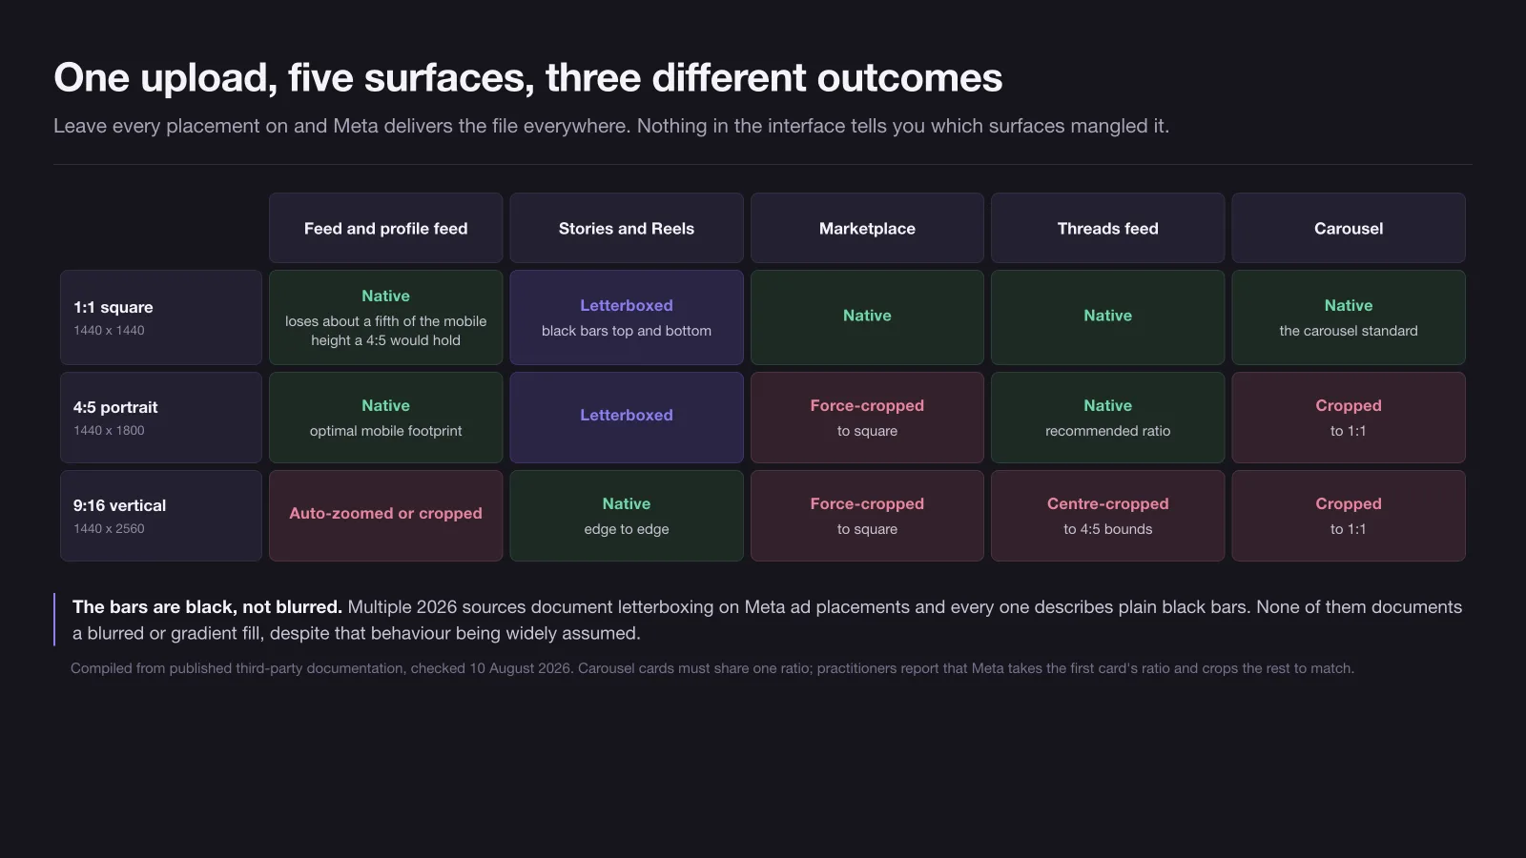Click the "Centre-cropped" cell
This screenshot has width=1526, height=858.
[1107, 516]
